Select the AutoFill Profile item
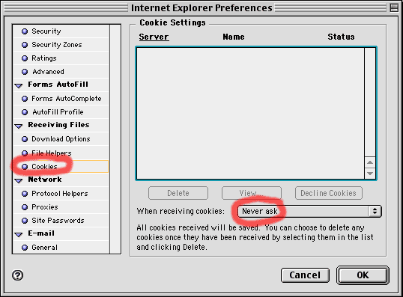 pos(61,112)
